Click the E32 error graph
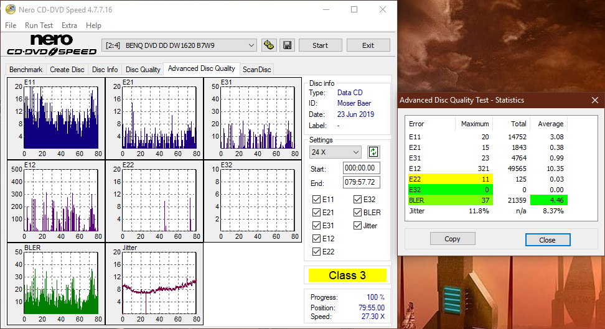Image resolution: width=605 pixels, height=329 pixels. click(x=253, y=201)
